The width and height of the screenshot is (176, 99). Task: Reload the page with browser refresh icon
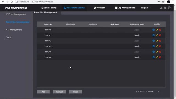click(12, 2)
